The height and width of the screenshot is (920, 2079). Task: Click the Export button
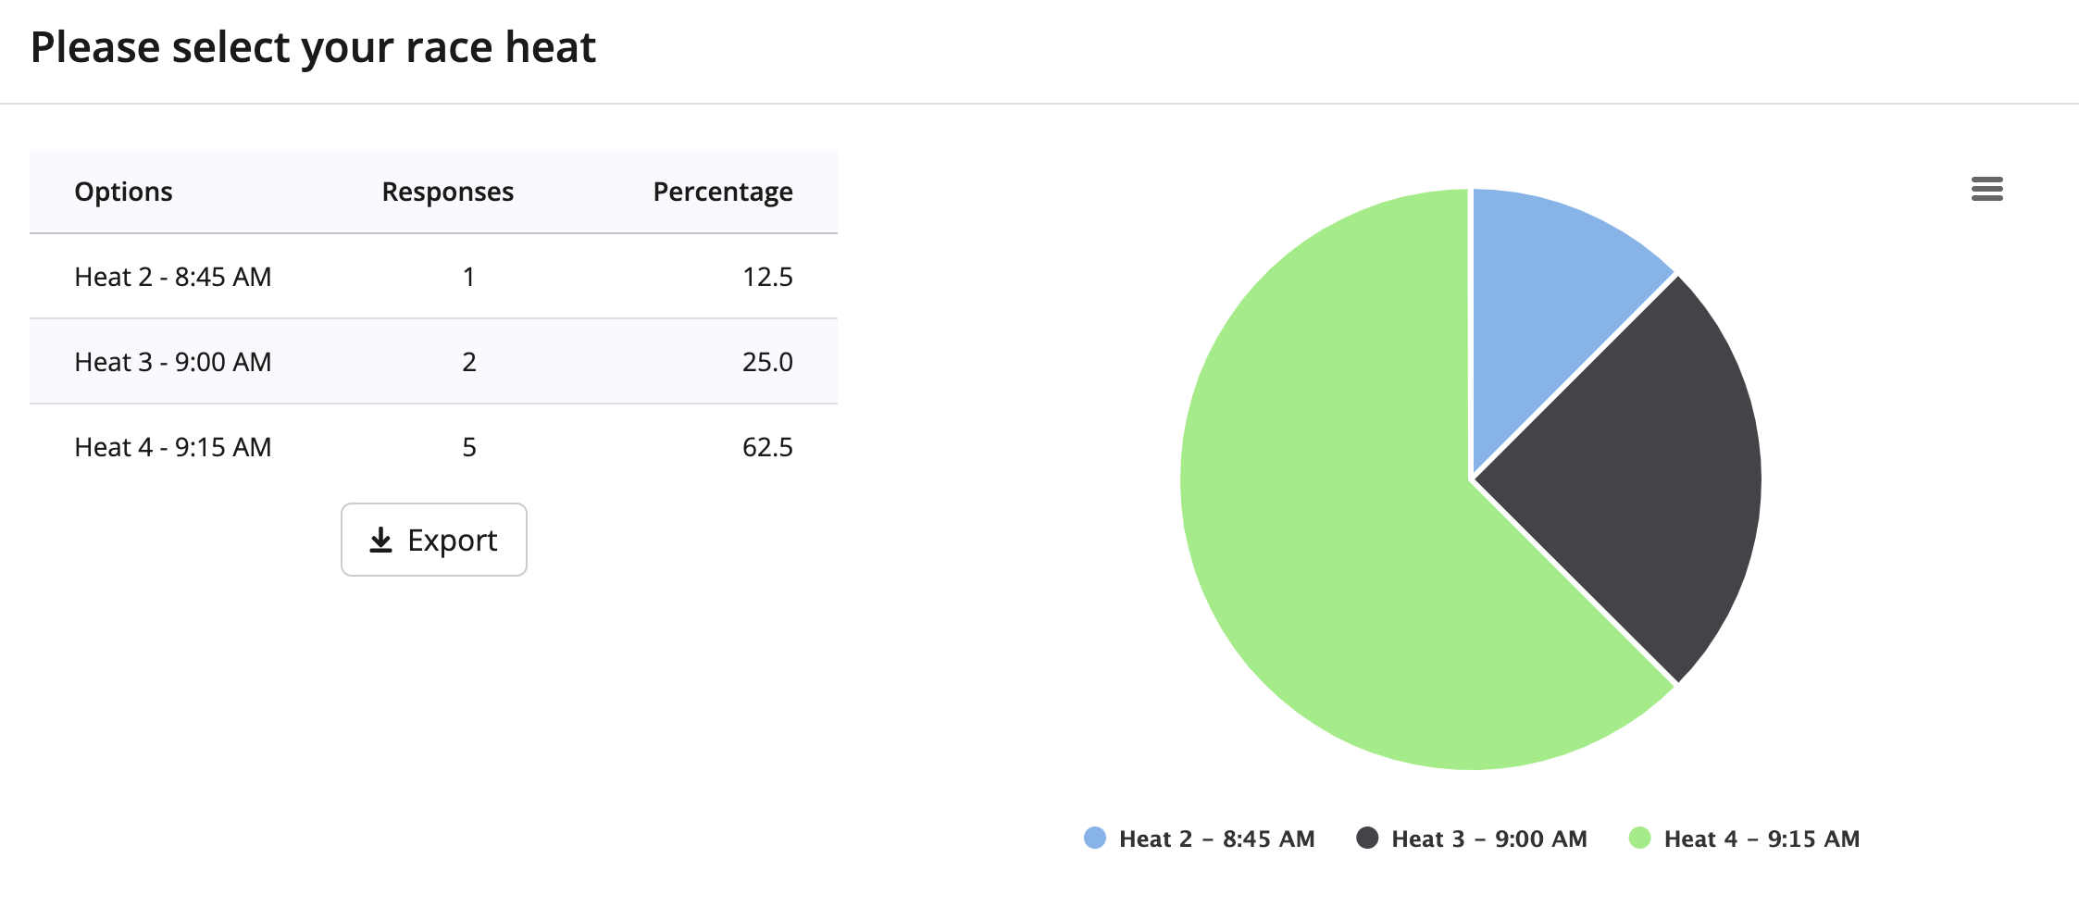click(x=433, y=540)
